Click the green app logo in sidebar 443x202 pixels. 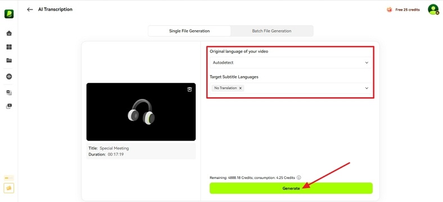9,14
